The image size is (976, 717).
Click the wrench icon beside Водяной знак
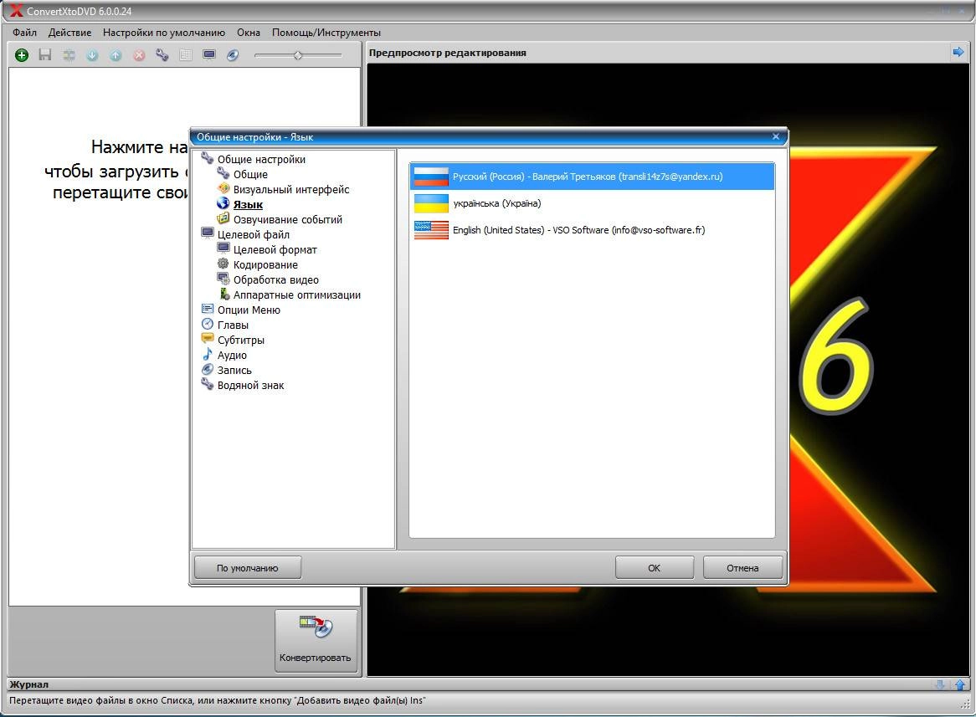[208, 384]
